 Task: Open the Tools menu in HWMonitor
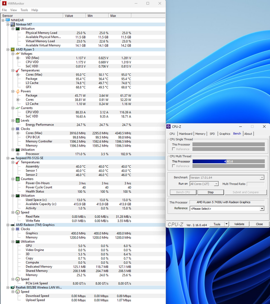click(x=24, y=10)
